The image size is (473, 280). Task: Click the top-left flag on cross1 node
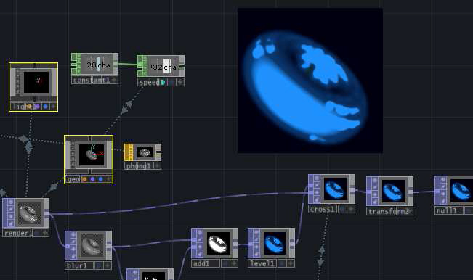click(x=317, y=178)
